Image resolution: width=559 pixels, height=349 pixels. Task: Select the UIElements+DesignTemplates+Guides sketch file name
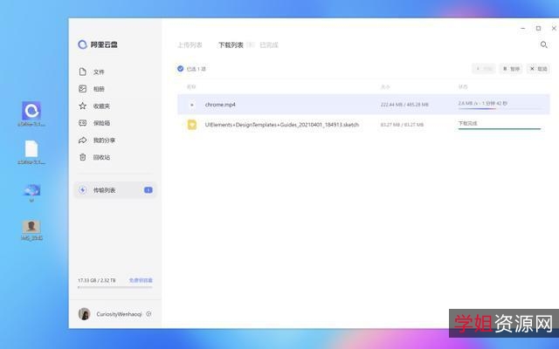(x=281, y=125)
